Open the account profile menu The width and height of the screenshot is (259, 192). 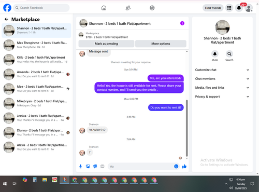pos(249,8)
